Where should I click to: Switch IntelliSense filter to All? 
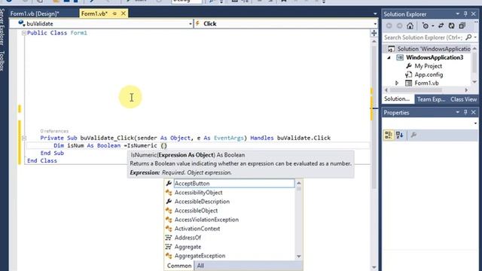click(200, 266)
